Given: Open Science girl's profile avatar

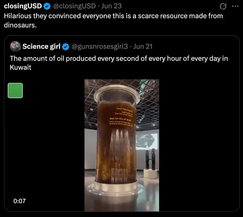Looking at the screenshot, I should point(15,47).
